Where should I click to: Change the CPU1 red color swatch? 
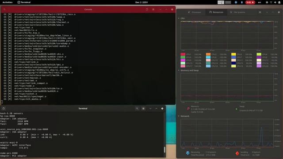point(183,54)
